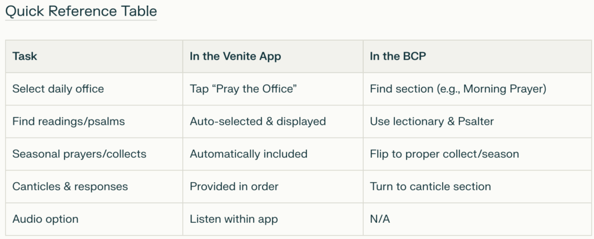Click the Auto-selected & displayed cell
The image size is (594, 239).
[x=273, y=122]
